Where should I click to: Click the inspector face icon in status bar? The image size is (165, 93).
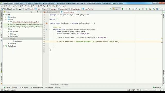163,90
